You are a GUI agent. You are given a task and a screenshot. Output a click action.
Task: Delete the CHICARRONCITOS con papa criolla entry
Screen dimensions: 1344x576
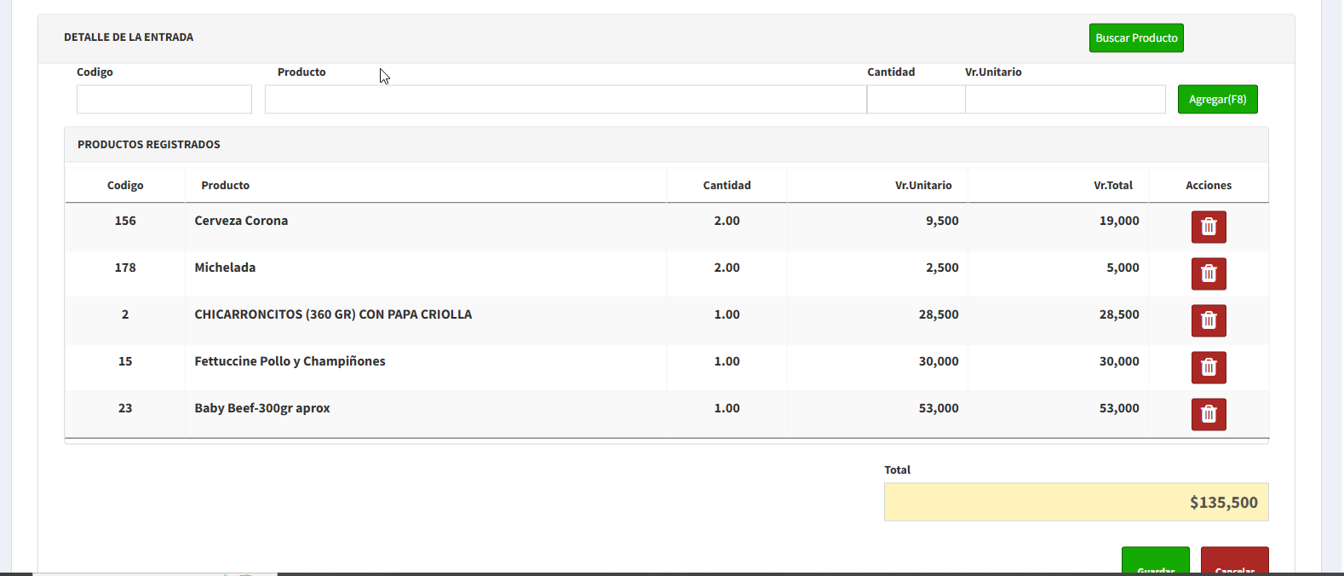tap(1208, 320)
